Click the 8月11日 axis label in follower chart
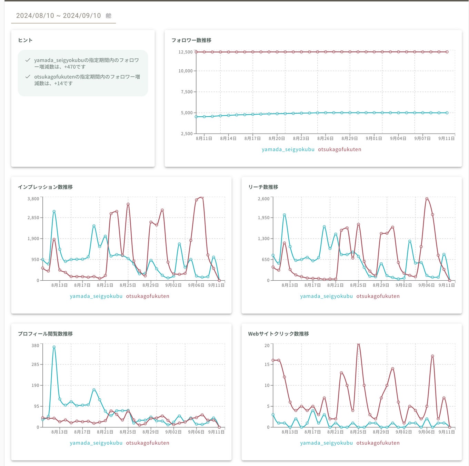The height and width of the screenshot is (466, 469). click(204, 138)
